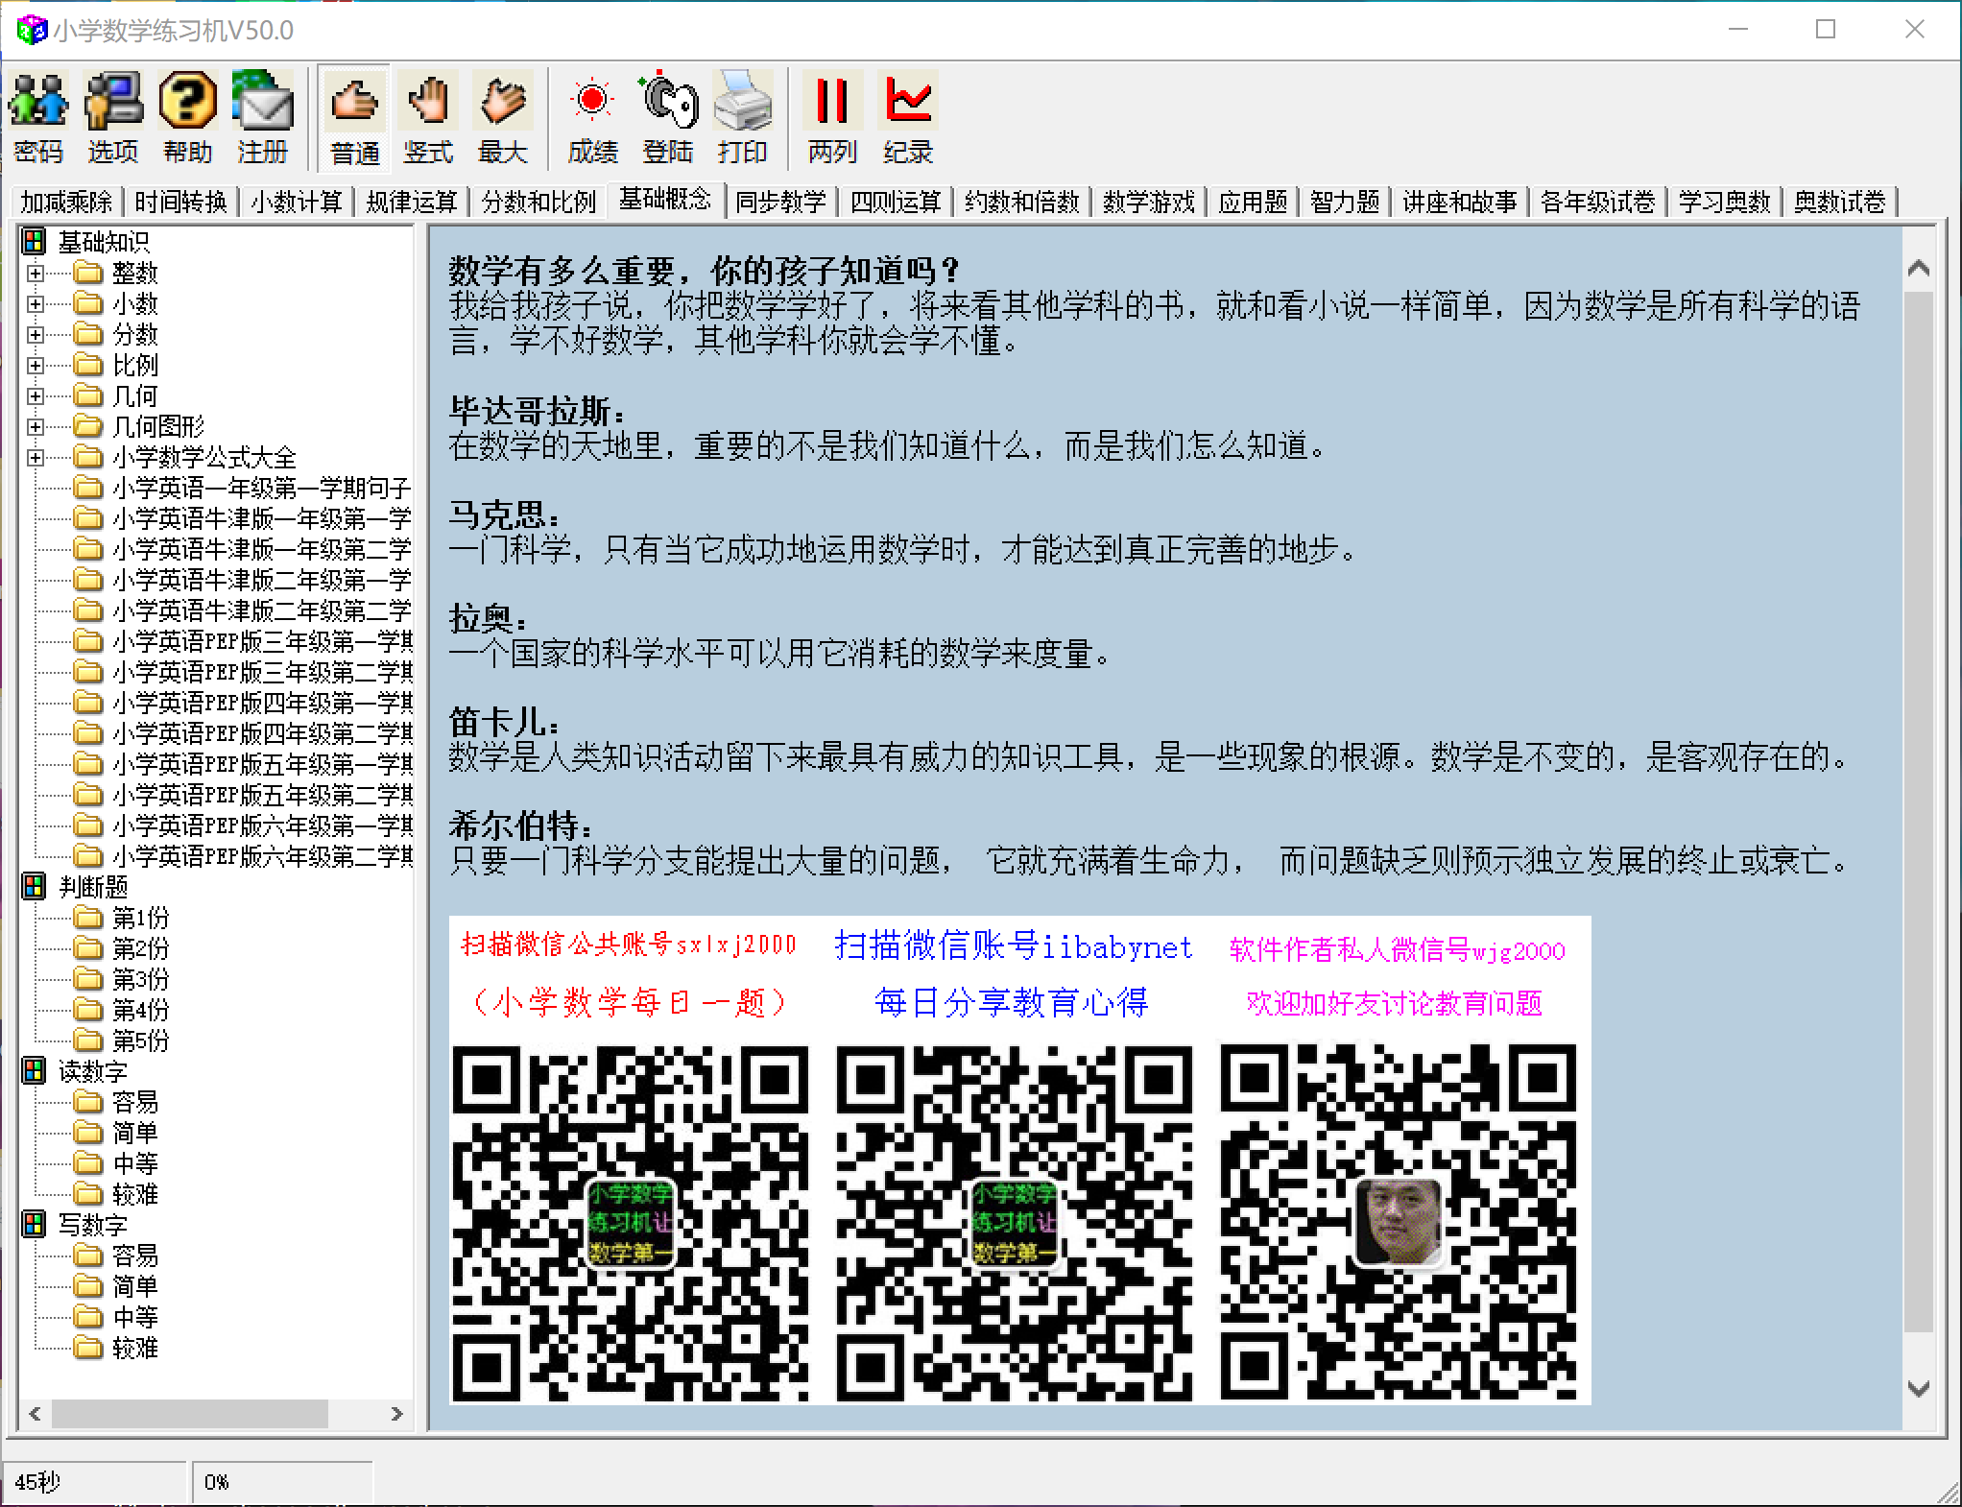Click the 判断题 category icon
This screenshot has height=1507, width=1962.
[34, 887]
